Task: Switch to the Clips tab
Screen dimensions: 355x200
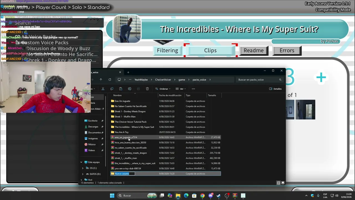Action: (211, 51)
